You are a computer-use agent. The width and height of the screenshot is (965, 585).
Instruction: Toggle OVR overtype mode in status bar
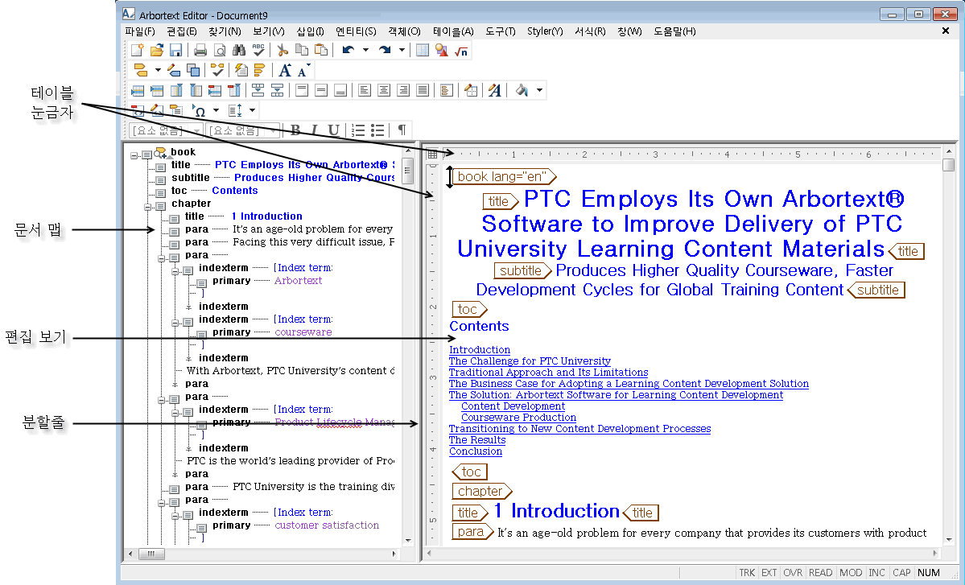click(793, 573)
